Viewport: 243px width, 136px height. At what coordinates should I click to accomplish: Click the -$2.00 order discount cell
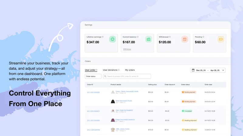[167, 120]
